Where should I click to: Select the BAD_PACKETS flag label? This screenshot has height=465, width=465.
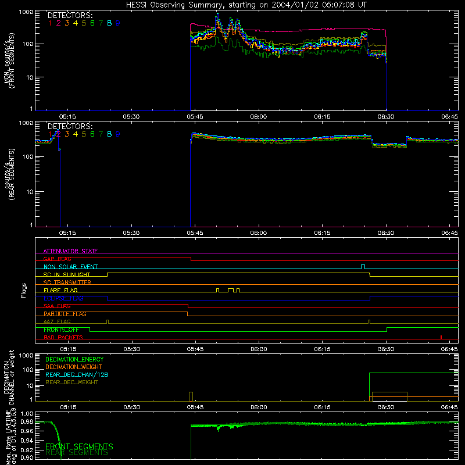tap(63, 337)
